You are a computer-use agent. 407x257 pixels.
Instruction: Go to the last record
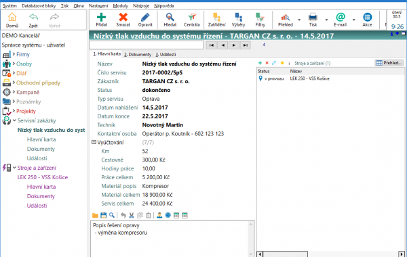coord(246,45)
